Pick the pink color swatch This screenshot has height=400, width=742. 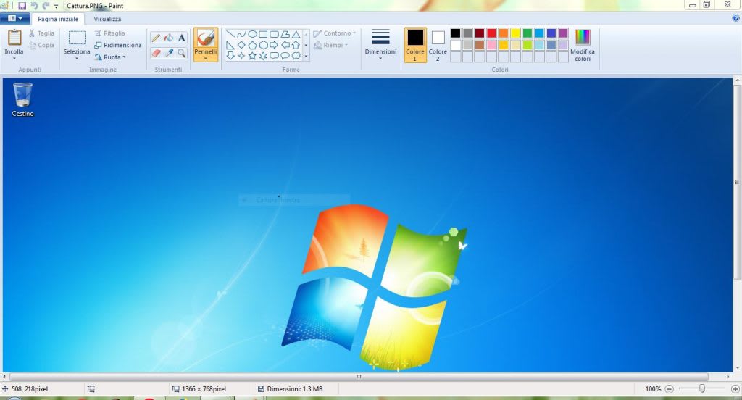(491, 45)
